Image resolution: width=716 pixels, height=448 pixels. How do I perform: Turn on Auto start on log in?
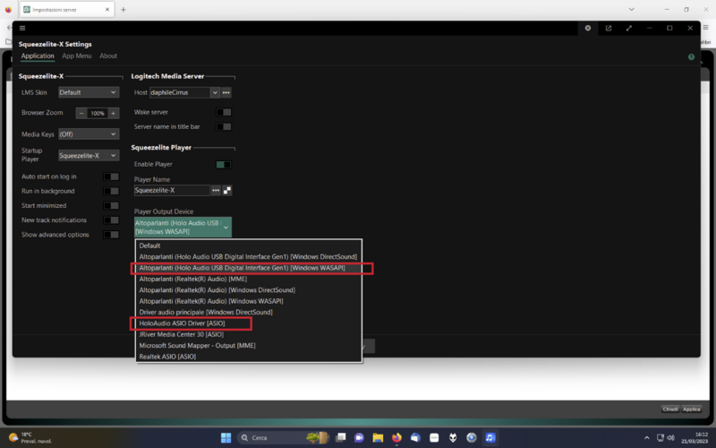110,177
